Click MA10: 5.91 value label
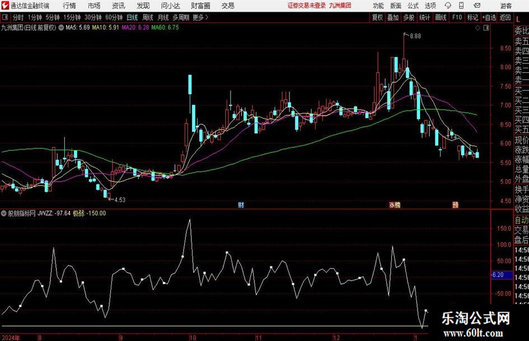The width and height of the screenshot is (529, 341). (105, 27)
